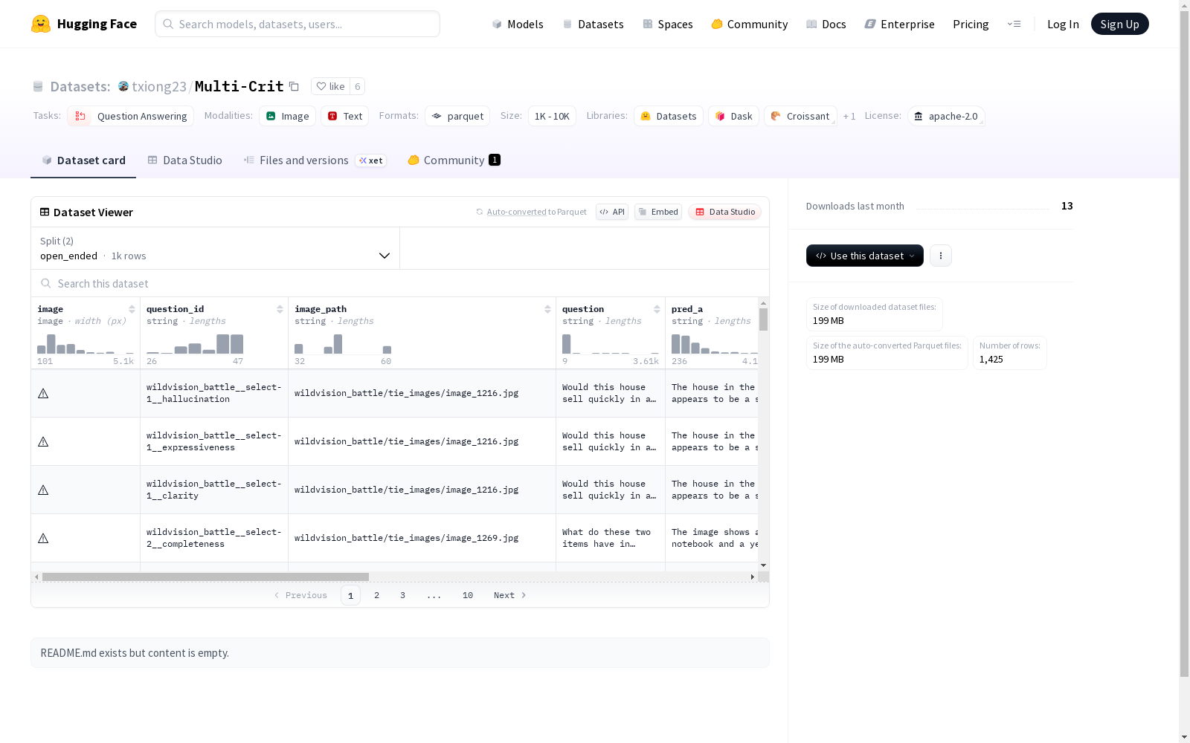Focus the main search models field

tap(297, 24)
